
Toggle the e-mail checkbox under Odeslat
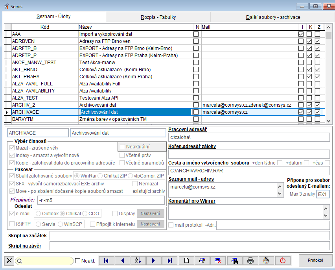pos(12,213)
